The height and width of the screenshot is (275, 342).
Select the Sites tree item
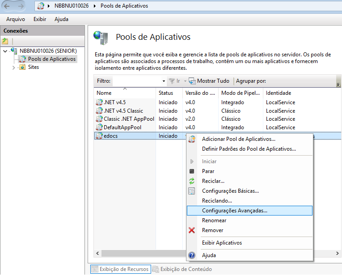point(34,67)
